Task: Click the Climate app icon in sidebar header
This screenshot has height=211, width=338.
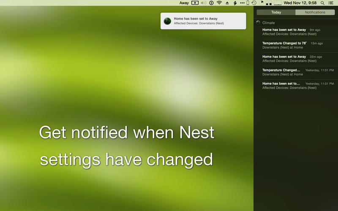Action: [x=258, y=23]
